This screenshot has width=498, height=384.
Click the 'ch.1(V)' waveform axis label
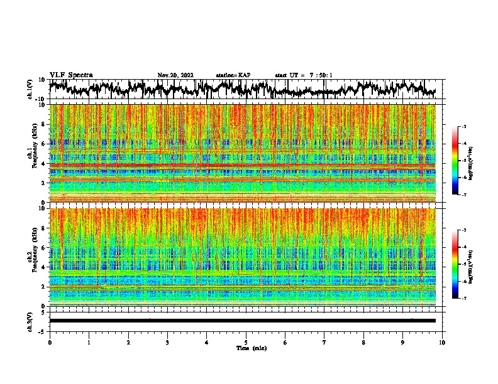click(30, 89)
